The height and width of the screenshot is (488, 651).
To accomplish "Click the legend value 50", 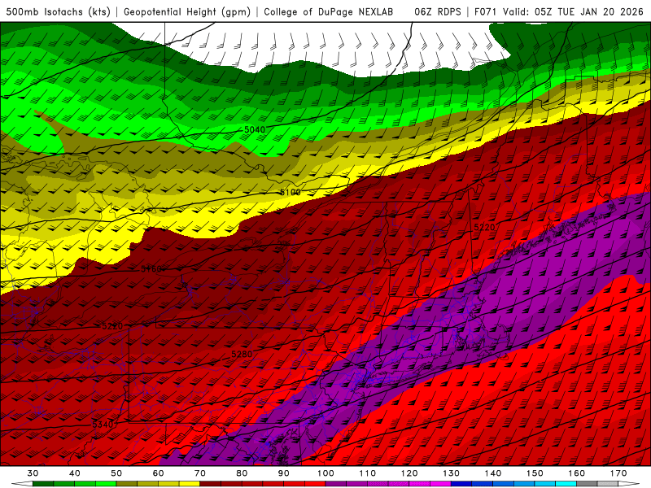I will pyautogui.click(x=116, y=473).
